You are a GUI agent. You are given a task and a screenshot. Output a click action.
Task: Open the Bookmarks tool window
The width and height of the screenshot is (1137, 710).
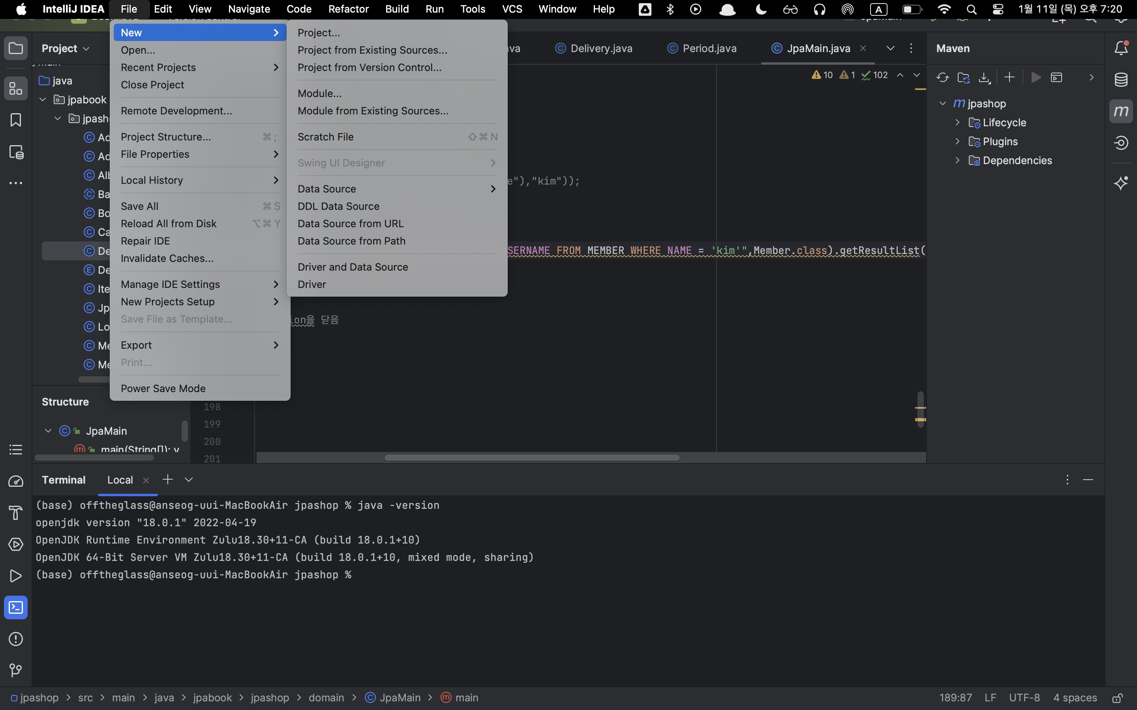15,120
